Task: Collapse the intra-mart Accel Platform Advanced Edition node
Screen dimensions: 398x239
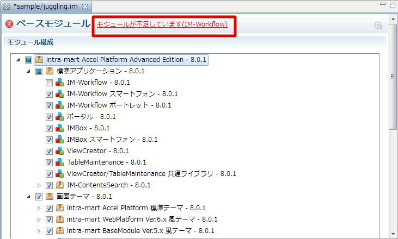Action: click(x=18, y=60)
